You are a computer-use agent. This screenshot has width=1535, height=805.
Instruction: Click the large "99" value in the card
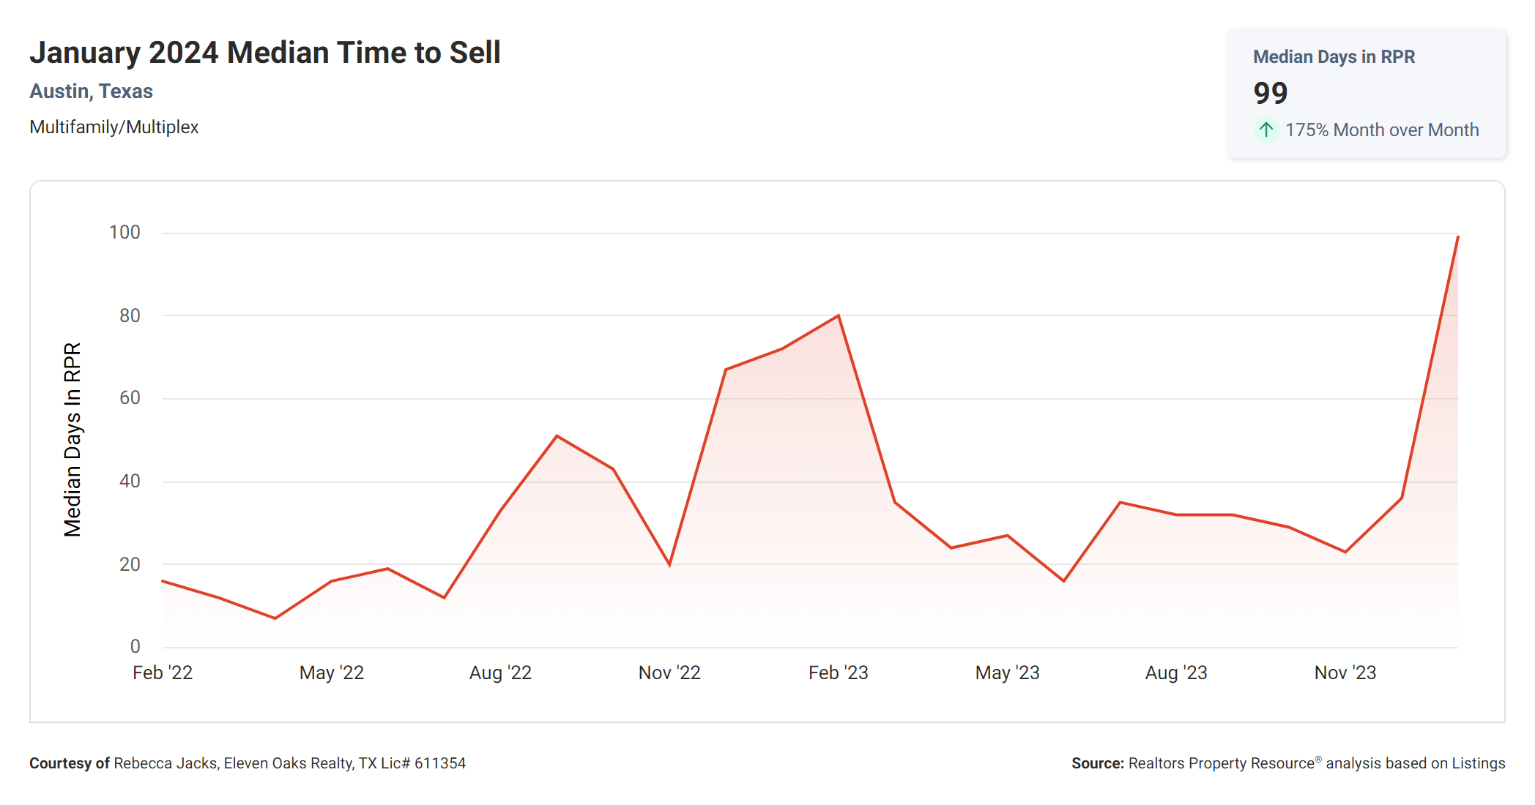point(1270,93)
